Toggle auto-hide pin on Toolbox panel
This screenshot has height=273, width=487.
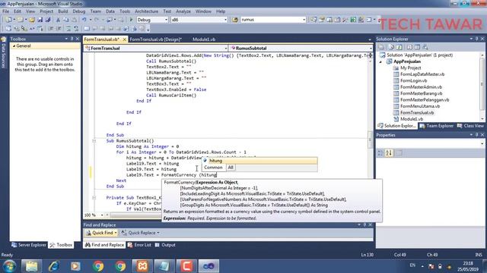coord(72,39)
